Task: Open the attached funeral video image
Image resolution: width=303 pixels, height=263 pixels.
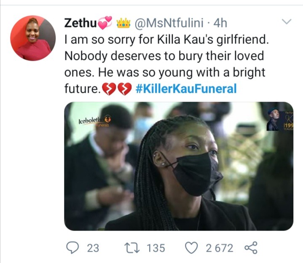Action: coord(179,166)
